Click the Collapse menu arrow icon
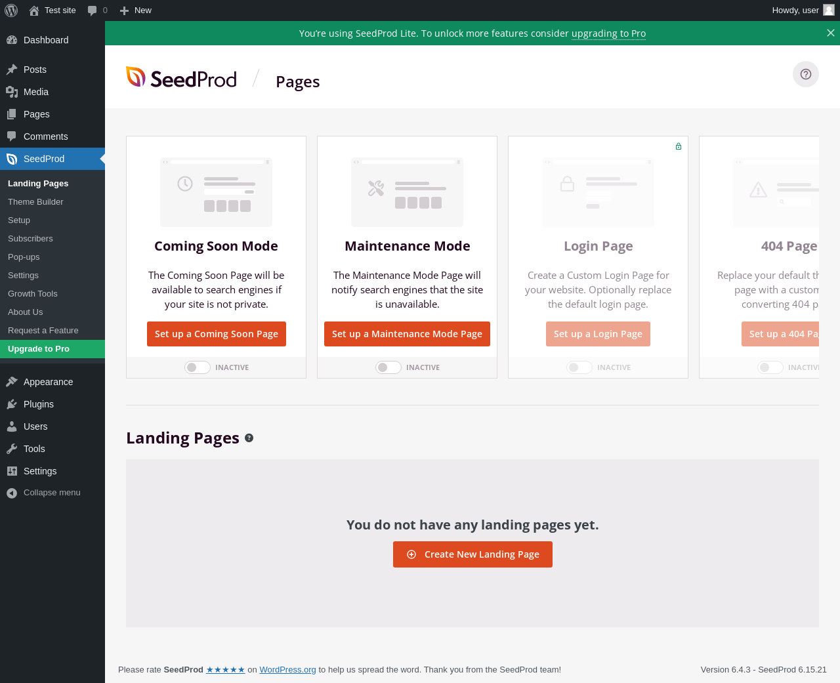840x683 pixels. (x=12, y=493)
